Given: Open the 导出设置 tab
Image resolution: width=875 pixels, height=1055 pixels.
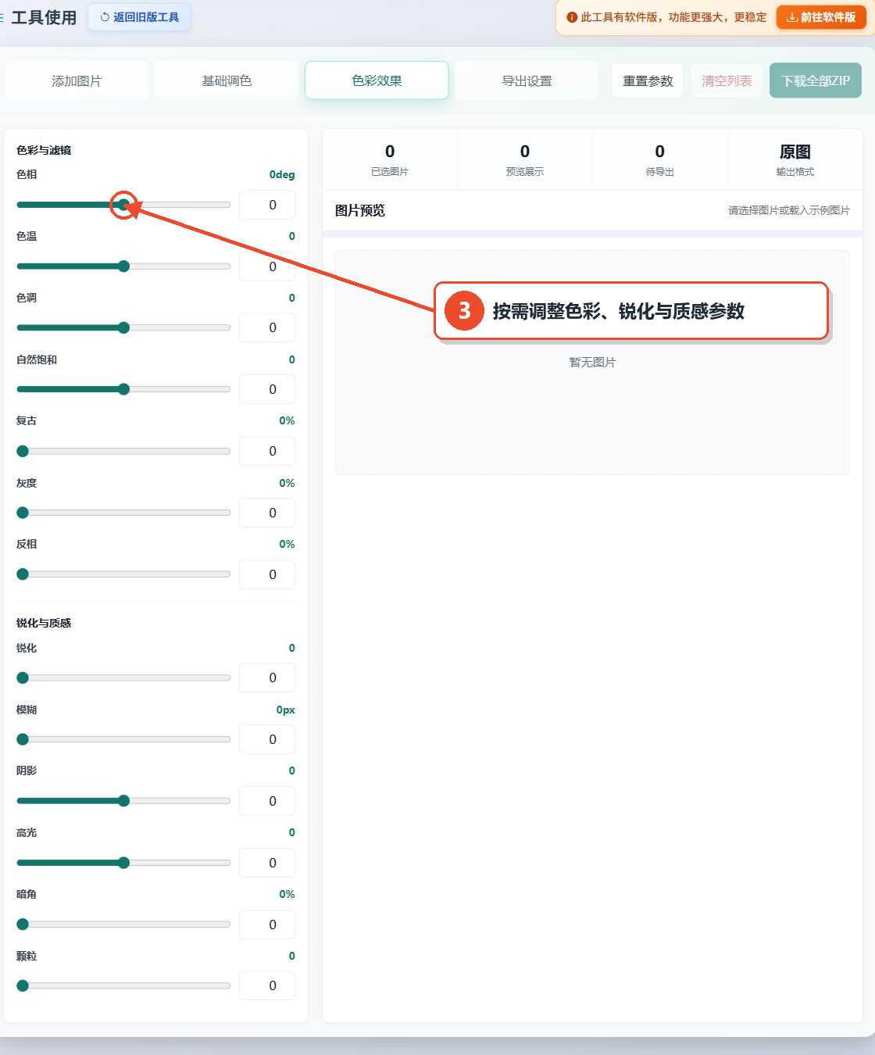Looking at the screenshot, I should (x=527, y=80).
